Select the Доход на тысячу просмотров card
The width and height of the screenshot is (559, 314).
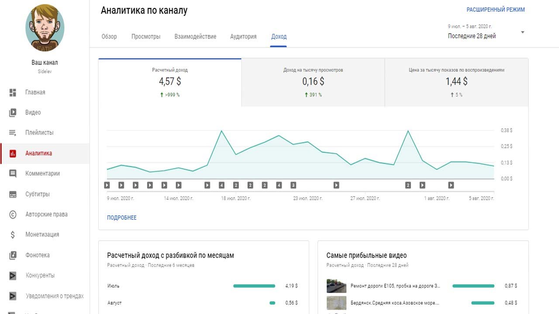(x=313, y=82)
